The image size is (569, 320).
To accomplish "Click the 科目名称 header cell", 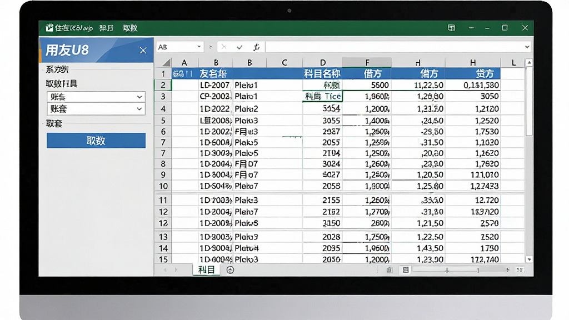I will tap(322, 74).
